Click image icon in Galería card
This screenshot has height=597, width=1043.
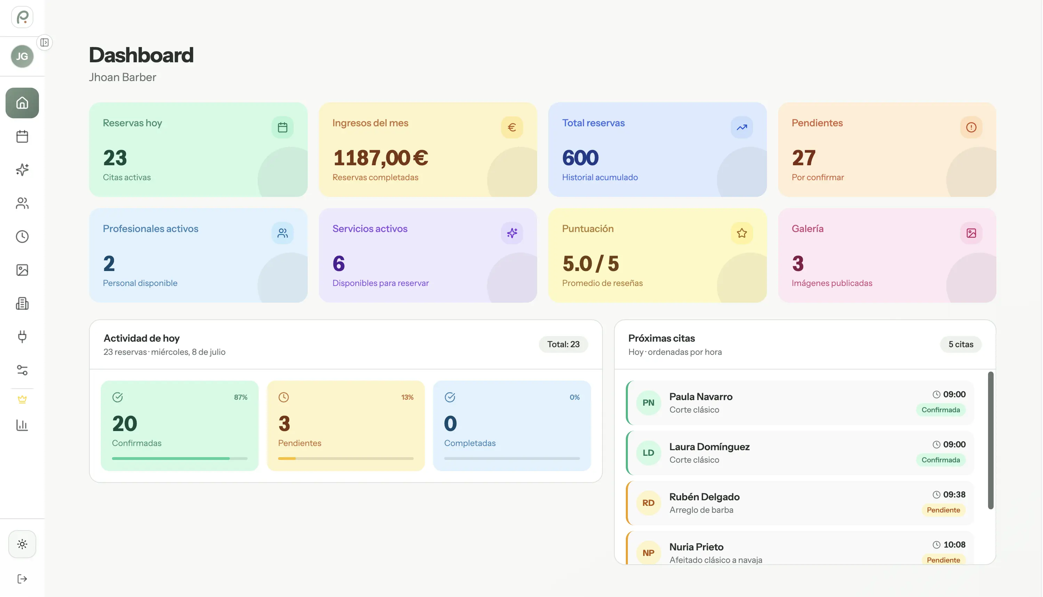[971, 233]
